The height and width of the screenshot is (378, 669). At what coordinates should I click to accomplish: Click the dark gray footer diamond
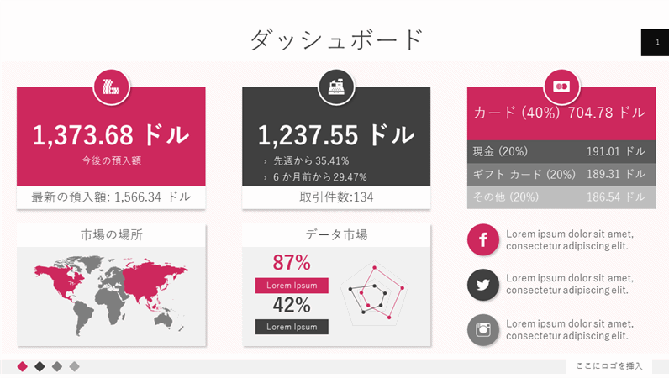[40, 366]
